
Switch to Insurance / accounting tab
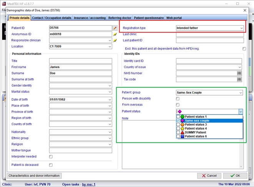pos(90,18)
